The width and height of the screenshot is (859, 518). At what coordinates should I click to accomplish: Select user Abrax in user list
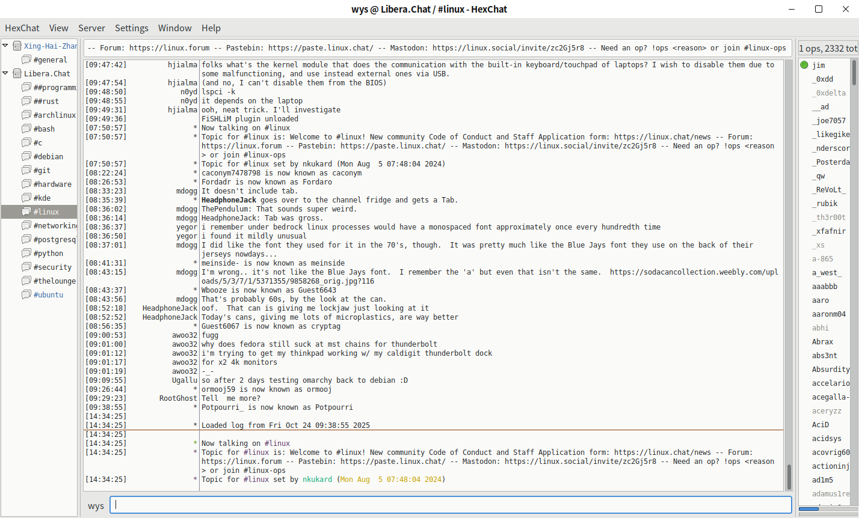(x=822, y=341)
